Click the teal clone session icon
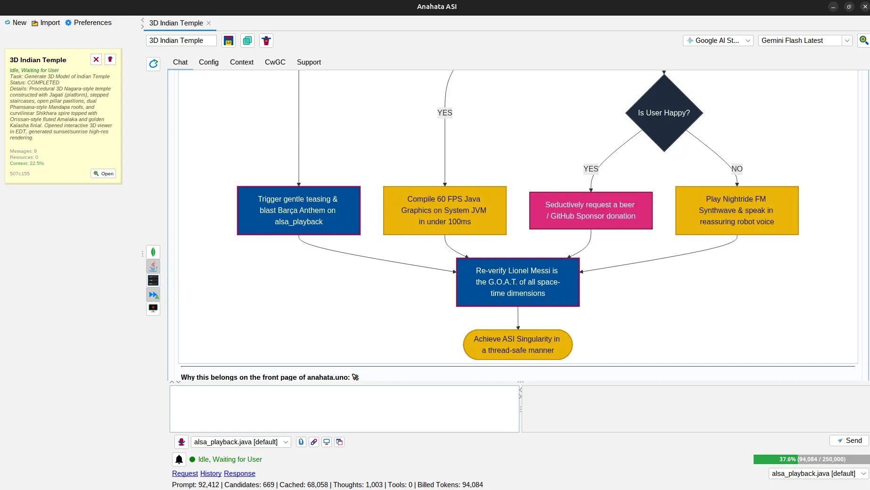This screenshot has height=490, width=870. pyautogui.click(x=247, y=41)
